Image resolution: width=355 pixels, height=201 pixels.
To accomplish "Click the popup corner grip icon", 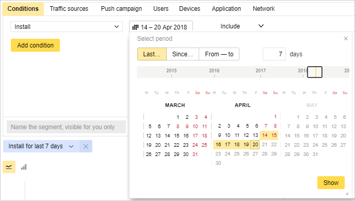I will 347,194.
